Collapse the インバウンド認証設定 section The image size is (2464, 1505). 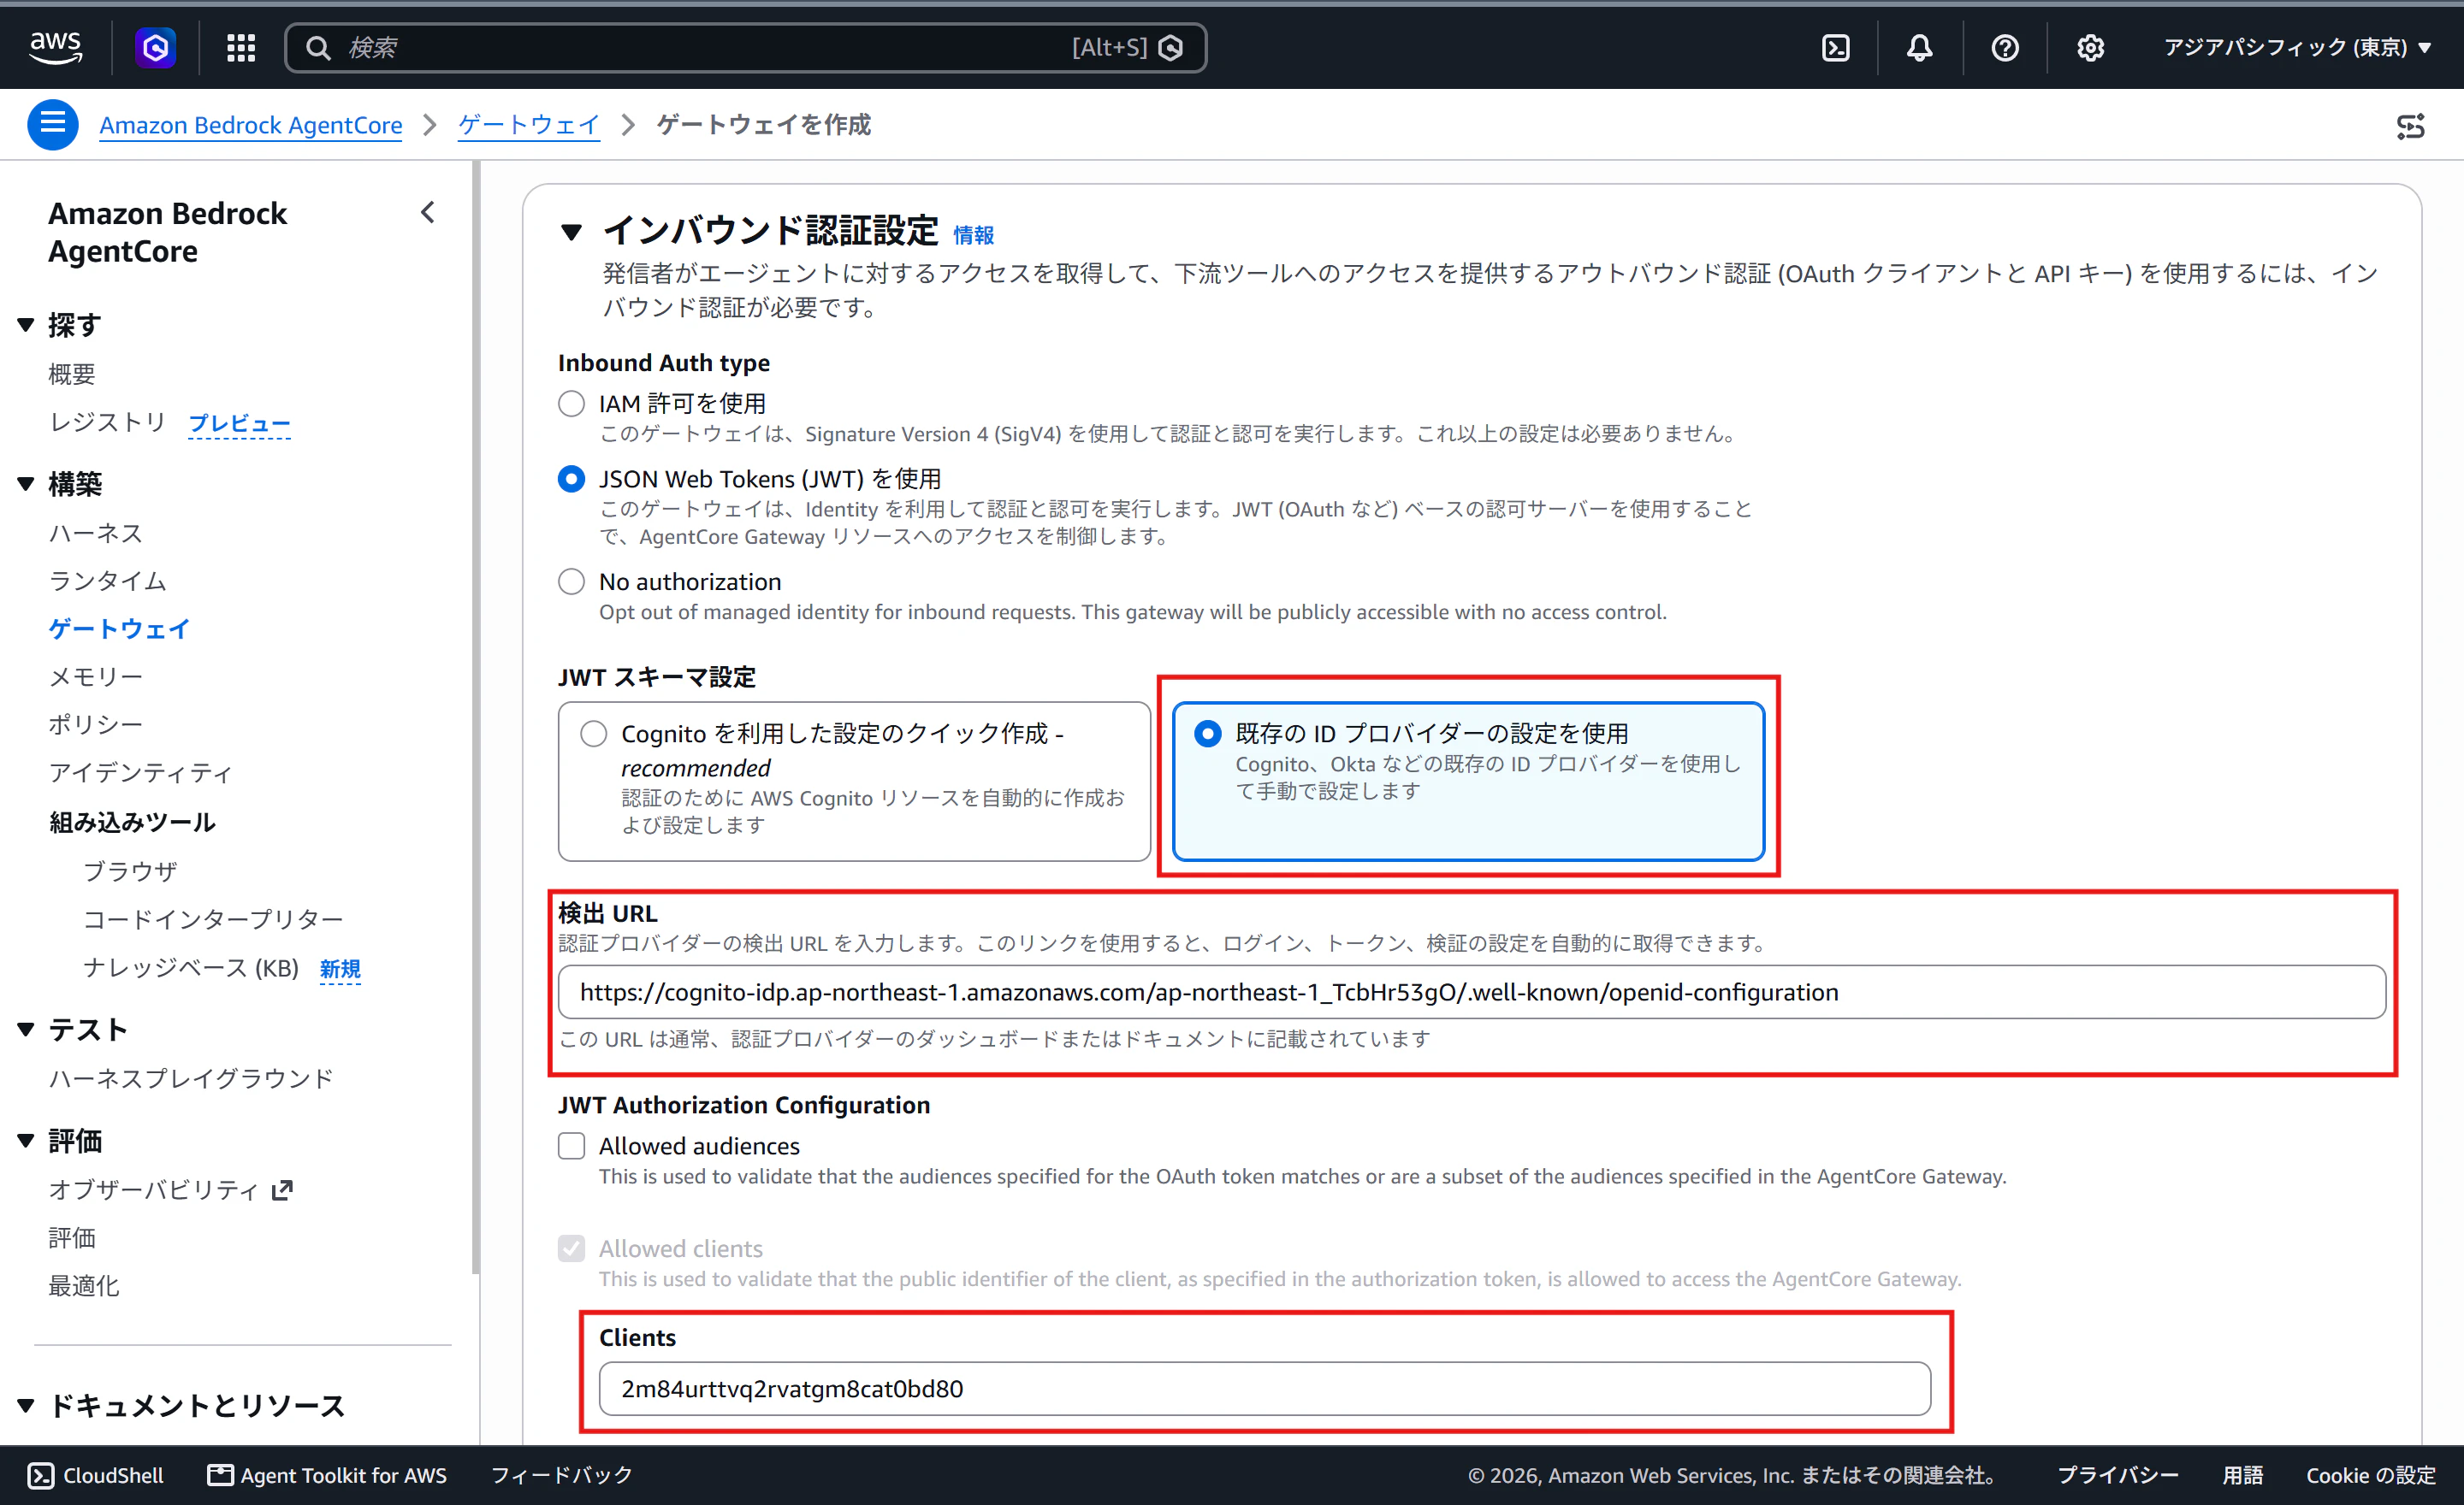tap(571, 232)
